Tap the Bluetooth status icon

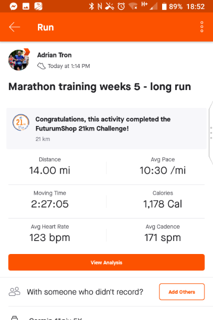click(91, 6)
